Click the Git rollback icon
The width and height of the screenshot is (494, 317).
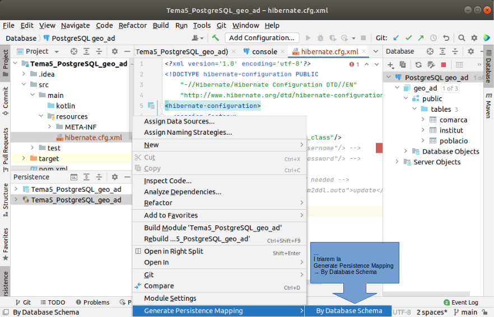point(446,38)
